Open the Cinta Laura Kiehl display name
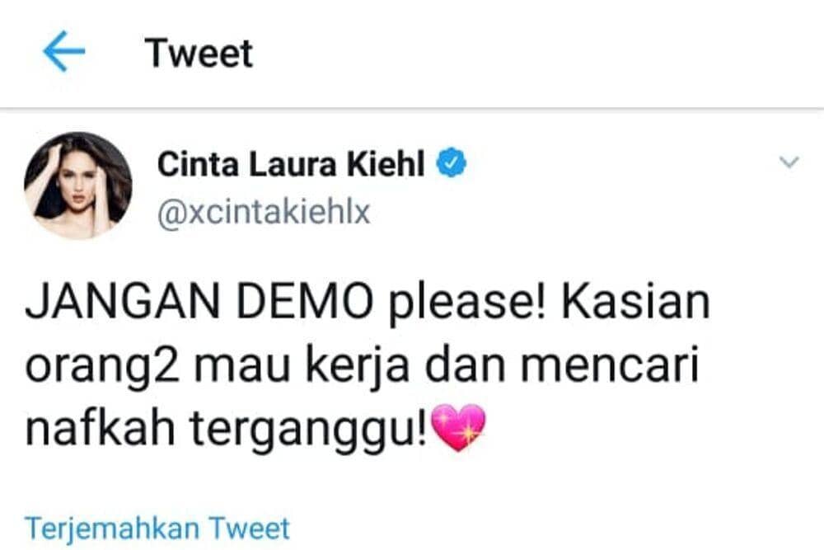The width and height of the screenshot is (824, 550). pos(291,163)
